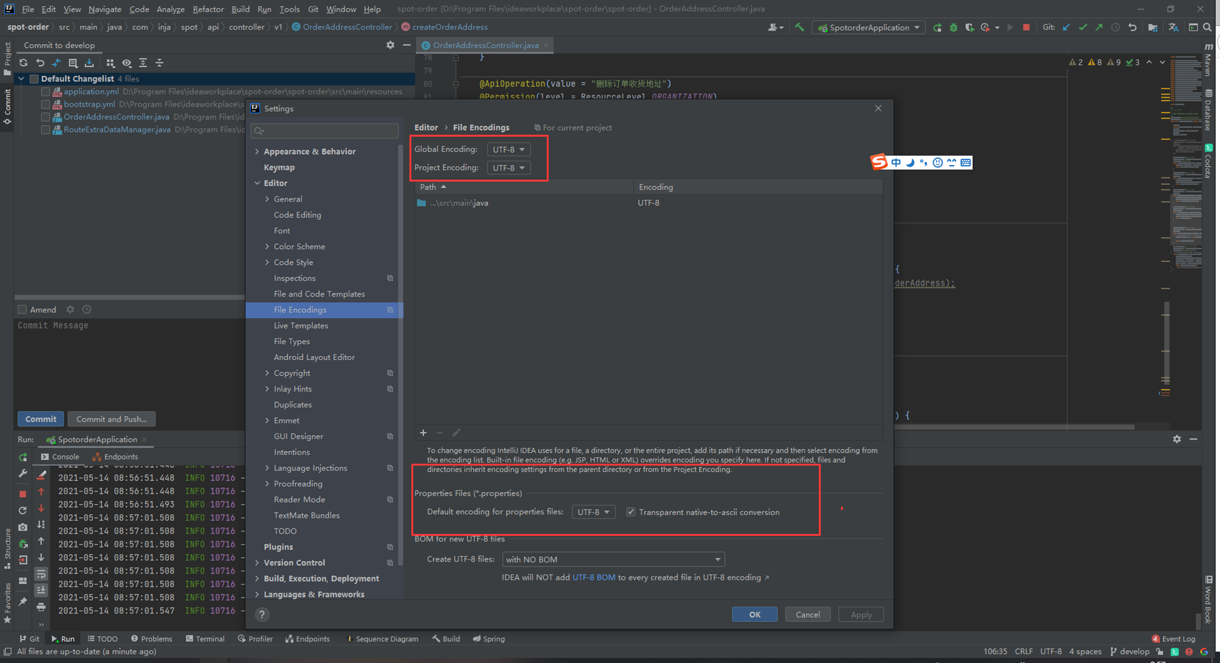Image resolution: width=1220 pixels, height=663 pixels.
Task: Stop the running application via the red square
Action: (1026, 27)
